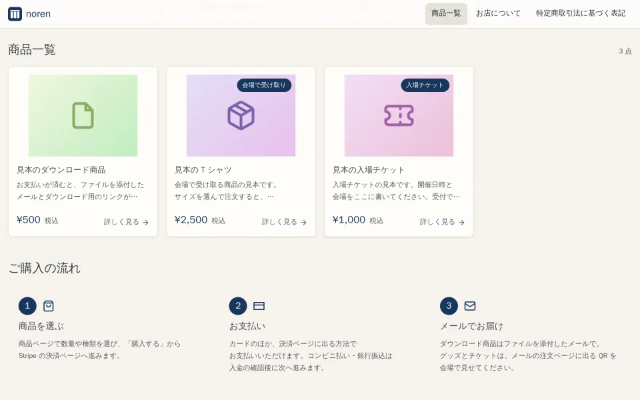Click the step 2 number circle
640x400 pixels.
[238, 306]
